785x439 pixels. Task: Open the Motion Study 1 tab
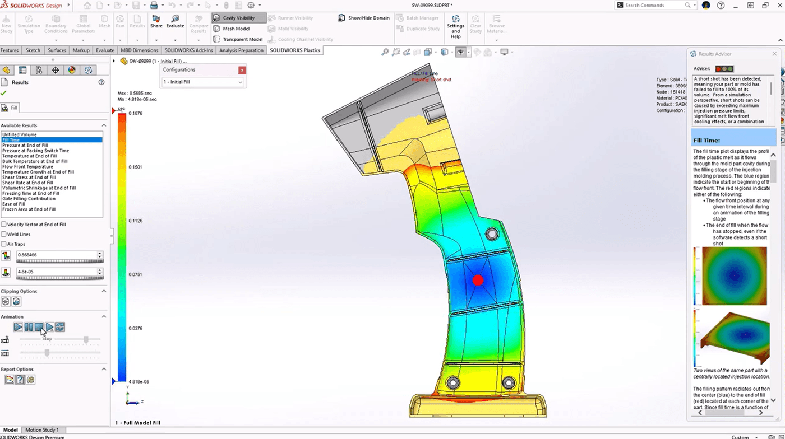(x=43, y=429)
